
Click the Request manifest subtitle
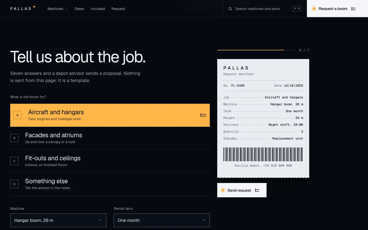coord(239,74)
